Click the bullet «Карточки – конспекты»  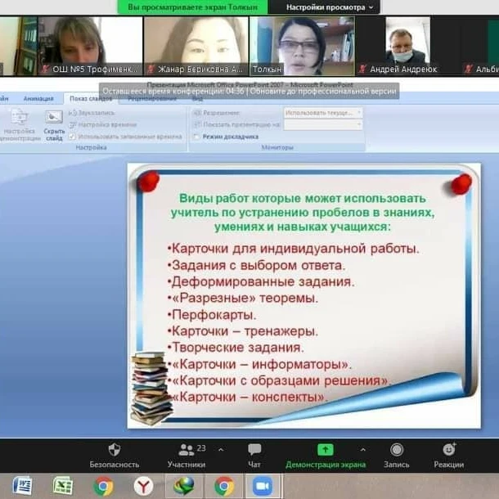249,397
